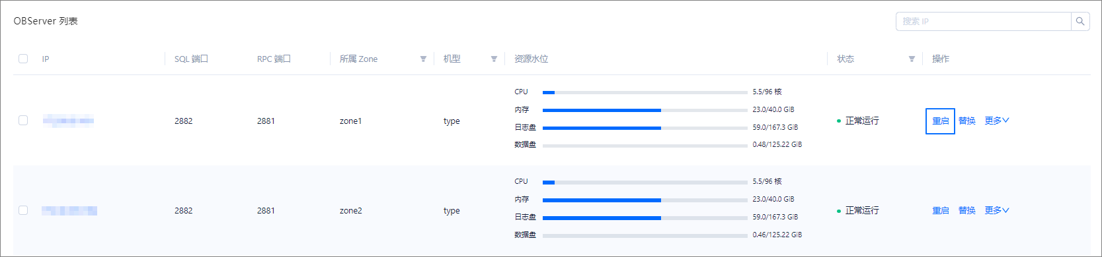This screenshot has height=257, width=1102.
Task: Open the 状态 column filter icon
Action: 912,59
